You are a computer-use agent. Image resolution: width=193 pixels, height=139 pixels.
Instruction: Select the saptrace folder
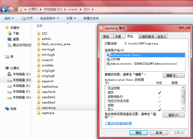[x=46, y=113]
